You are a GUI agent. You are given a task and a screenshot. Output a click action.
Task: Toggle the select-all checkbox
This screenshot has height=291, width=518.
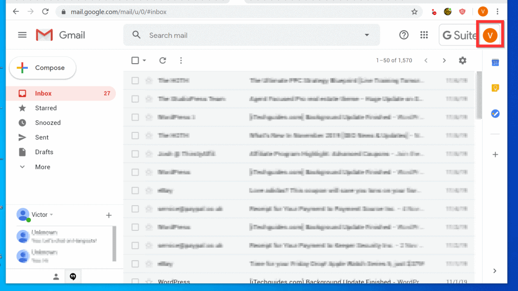click(135, 61)
